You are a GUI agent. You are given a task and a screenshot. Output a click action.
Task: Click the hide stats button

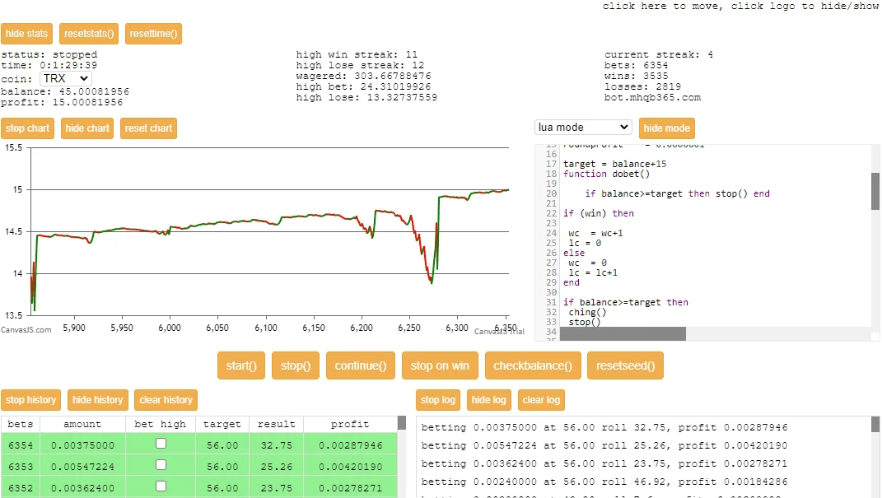27,34
